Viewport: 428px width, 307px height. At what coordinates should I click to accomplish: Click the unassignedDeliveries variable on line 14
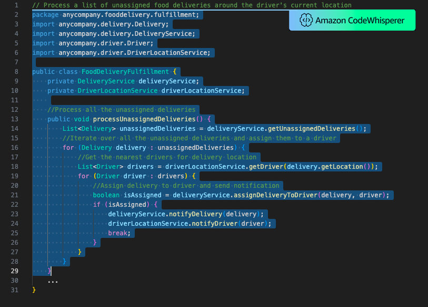(157, 129)
